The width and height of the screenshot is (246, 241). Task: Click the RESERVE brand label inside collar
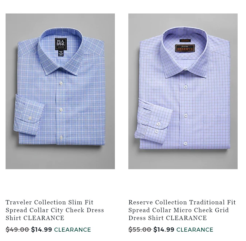click(x=185, y=48)
